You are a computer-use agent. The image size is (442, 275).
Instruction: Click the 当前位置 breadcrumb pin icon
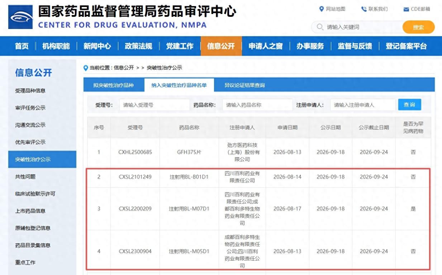(86, 68)
